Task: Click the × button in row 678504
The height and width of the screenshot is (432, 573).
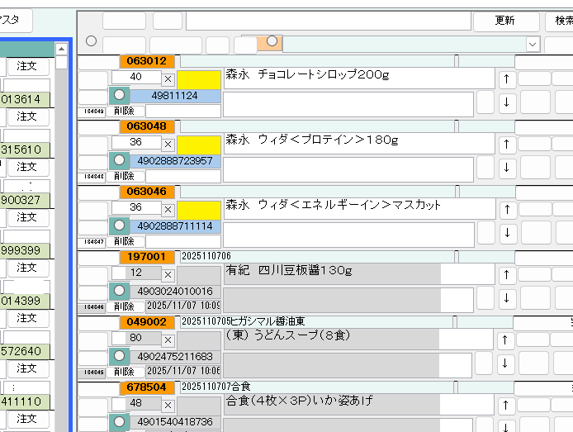Action: (x=168, y=406)
